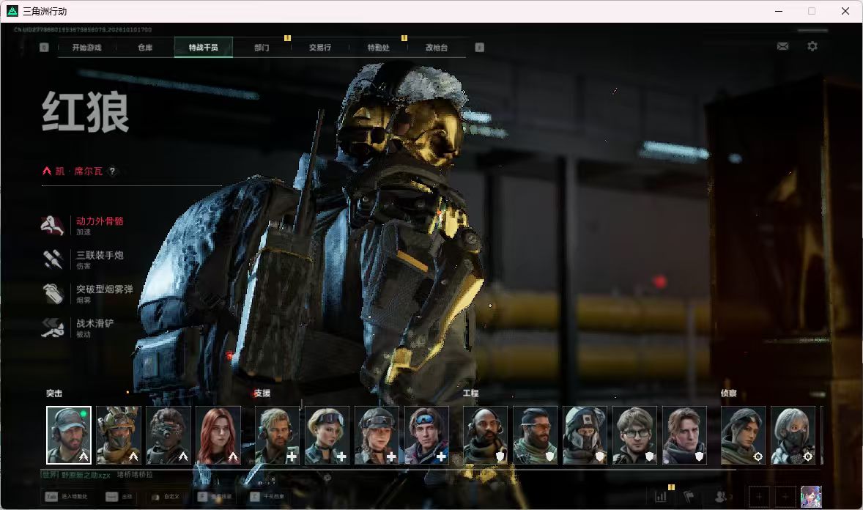The height and width of the screenshot is (510, 863).
Task: Pick the 工程 operator wearing eyeglasses
Action: [634, 435]
